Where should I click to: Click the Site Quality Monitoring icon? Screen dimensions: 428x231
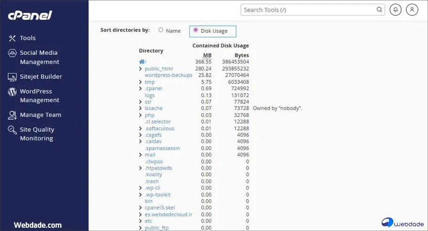(12, 130)
